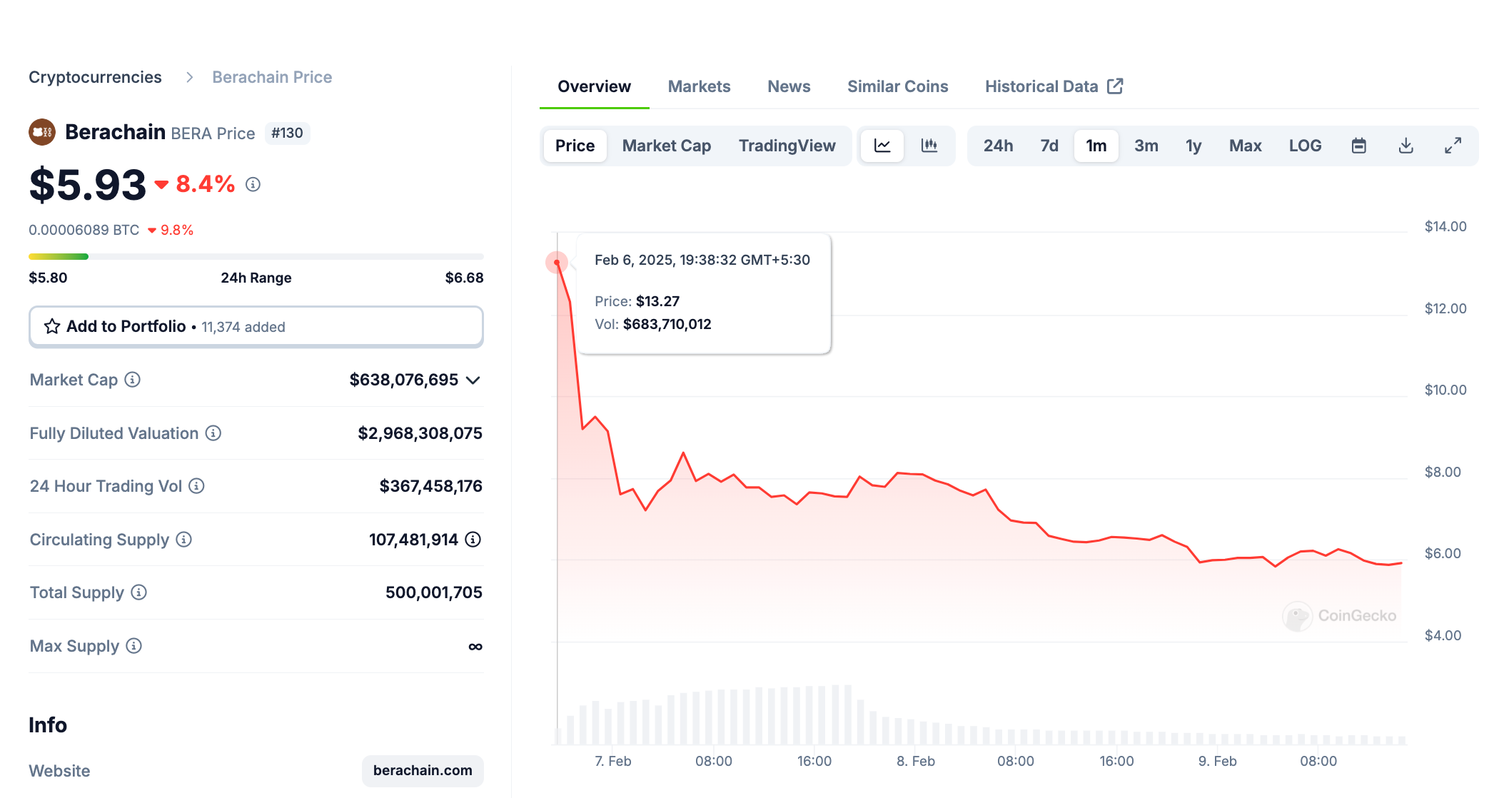Click the 8. Feb axis label
Screen dimensions: 1509x798
point(916,762)
